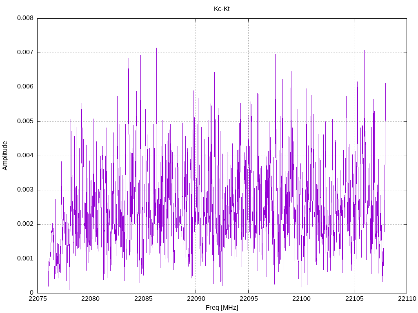This screenshot has width=418, height=313.
Task: Click the plot title Kc-Kt
Action: point(222,9)
